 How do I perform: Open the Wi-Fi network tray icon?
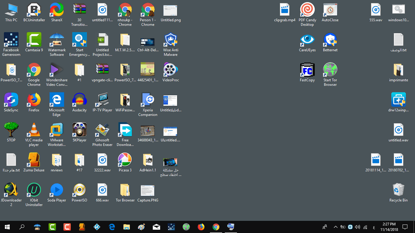[365, 227]
